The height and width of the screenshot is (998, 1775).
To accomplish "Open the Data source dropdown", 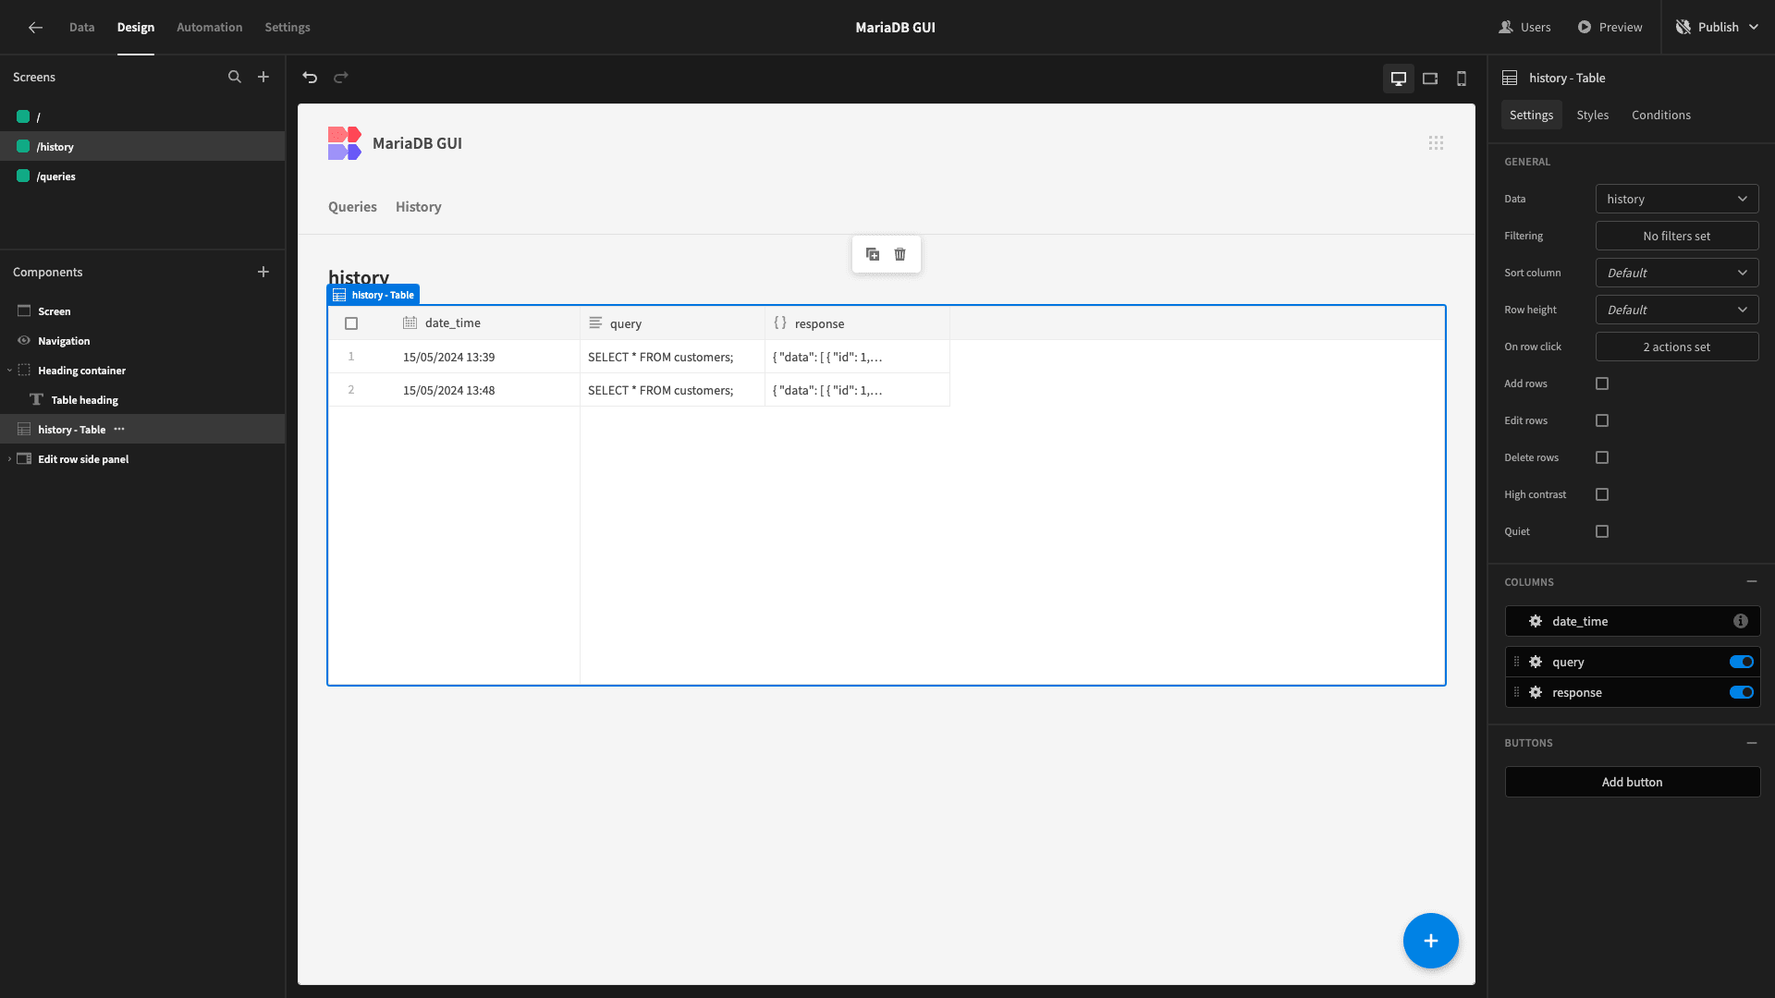I will pos(1677,199).
